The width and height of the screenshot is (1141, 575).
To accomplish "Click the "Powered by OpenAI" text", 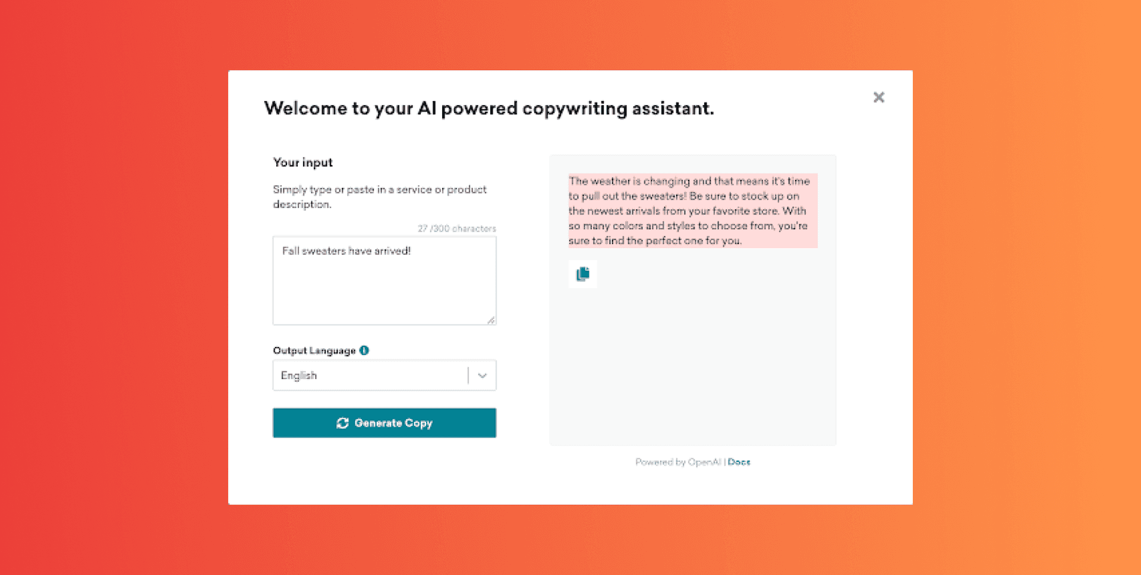I will coord(677,462).
